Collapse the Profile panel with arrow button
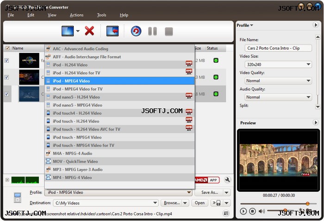 coord(316,25)
